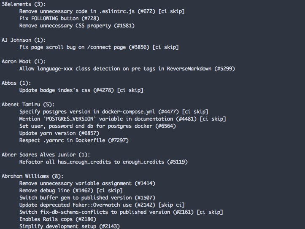Screen dimensions: 305x229
Task: Click the "Update badge index's css" line
Action: click(81, 90)
